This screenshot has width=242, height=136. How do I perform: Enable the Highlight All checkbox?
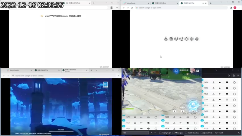(160, 133)
